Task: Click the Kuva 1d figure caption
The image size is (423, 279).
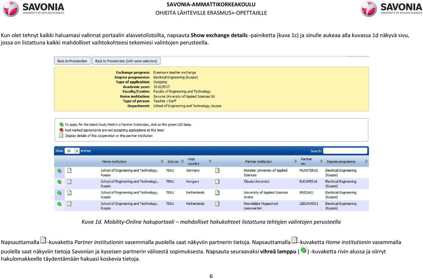Action: pos(211,222)
